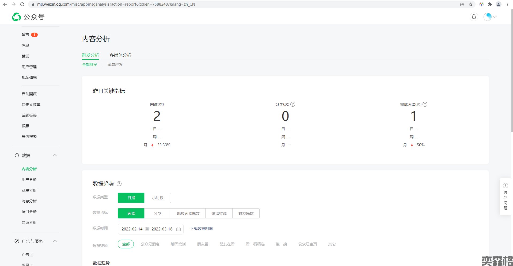Viewport: 513px width, 266px height.
Task: Click the 公众号 logo icon
Action: tap(16, 17)
